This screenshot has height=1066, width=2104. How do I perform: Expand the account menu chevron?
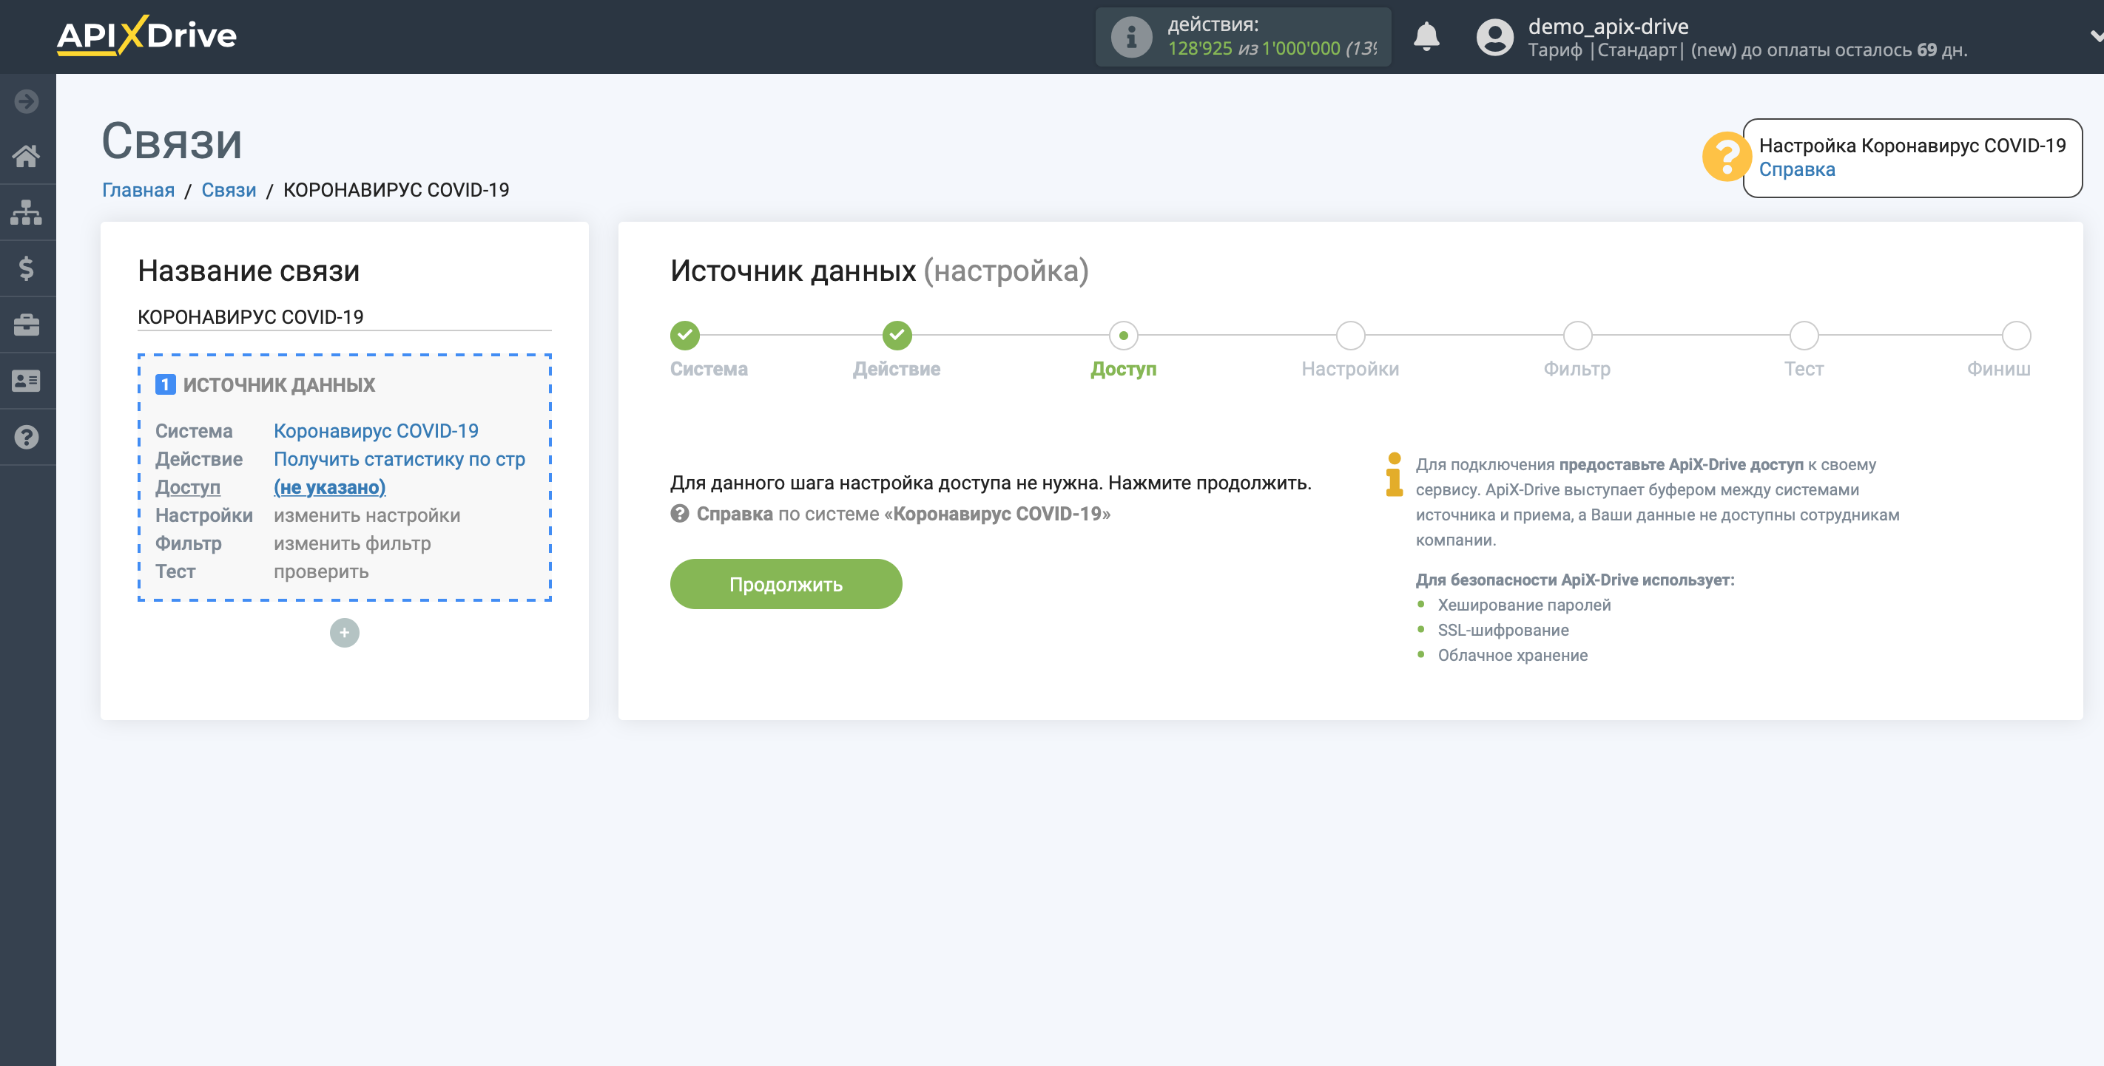(x=2096, y=36)
